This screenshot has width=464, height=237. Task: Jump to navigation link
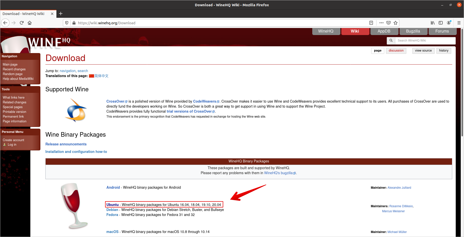[68, 71]
